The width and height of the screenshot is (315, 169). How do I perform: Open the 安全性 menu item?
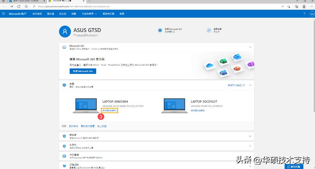[x=63, y=14]
